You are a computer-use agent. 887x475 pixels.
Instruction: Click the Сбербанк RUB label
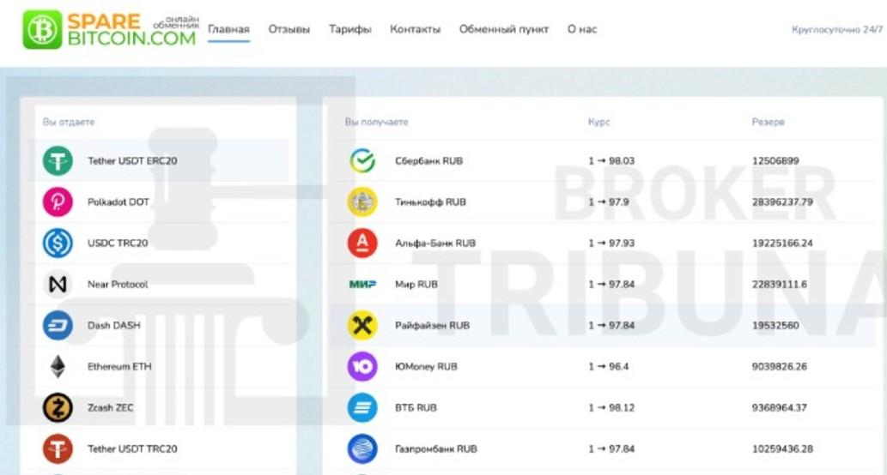(428, 161)
